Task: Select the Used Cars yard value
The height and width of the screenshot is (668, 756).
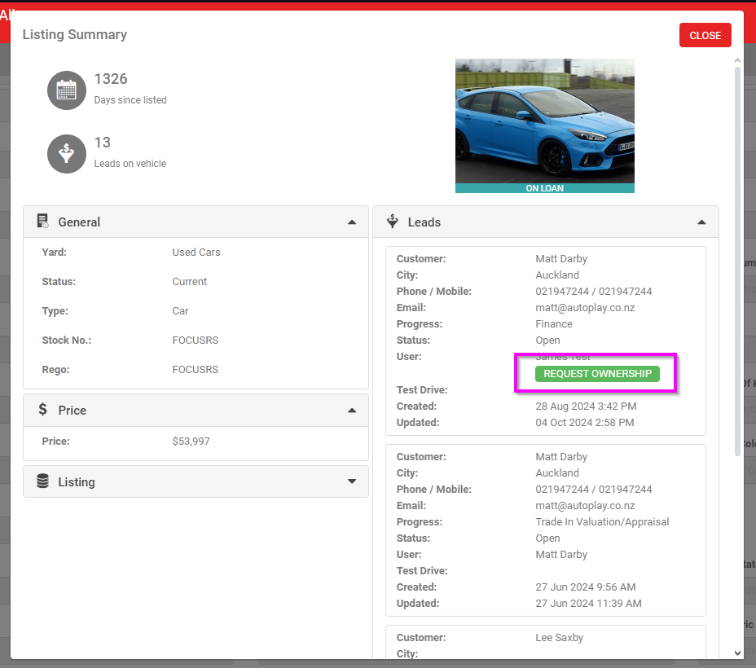Action: [196, 252]
